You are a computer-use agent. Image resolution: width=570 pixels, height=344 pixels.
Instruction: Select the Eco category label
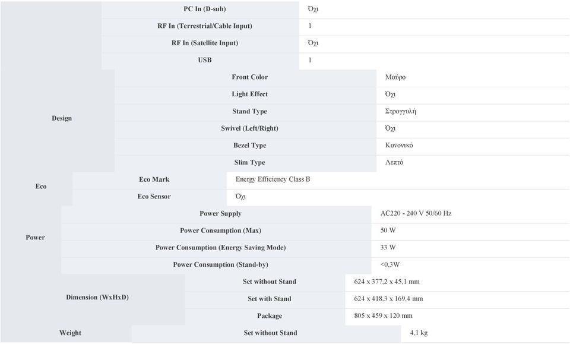(x=41, y=186)
